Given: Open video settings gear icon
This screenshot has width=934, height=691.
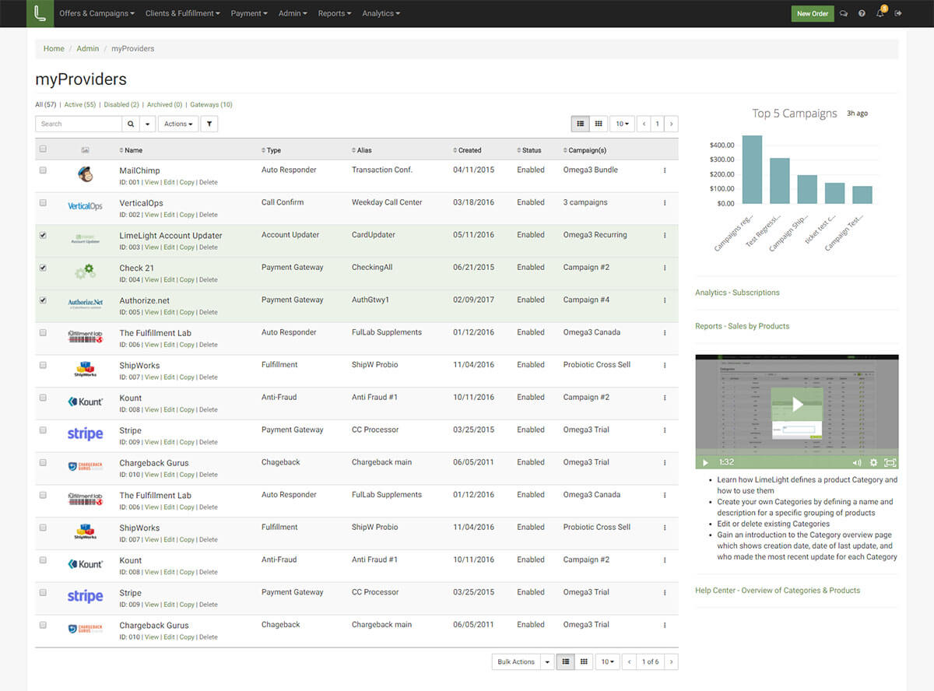Looking at the screenshot, I should point(873,462).
